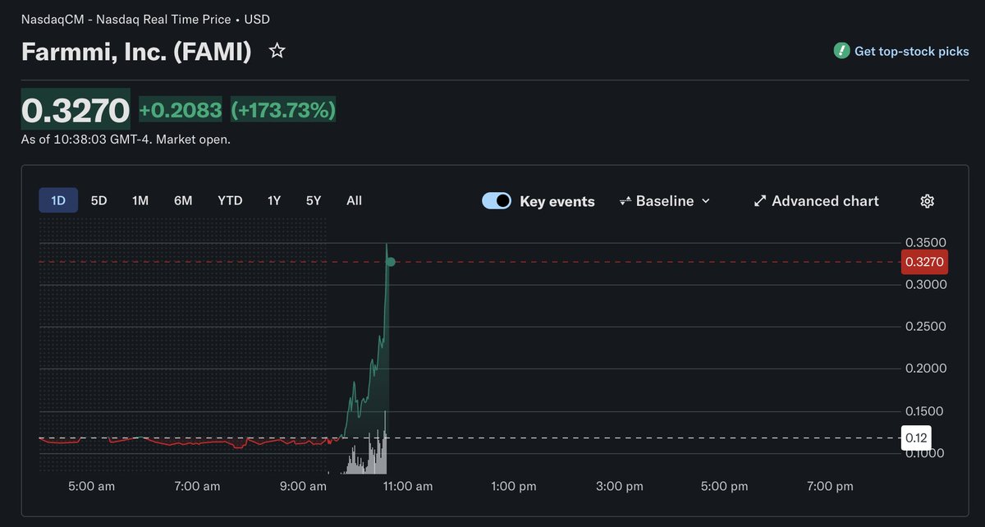985x527 pixels.
Task: Click the Farmmi, Inc. (FAMI) title
Action: coord(136,51)
